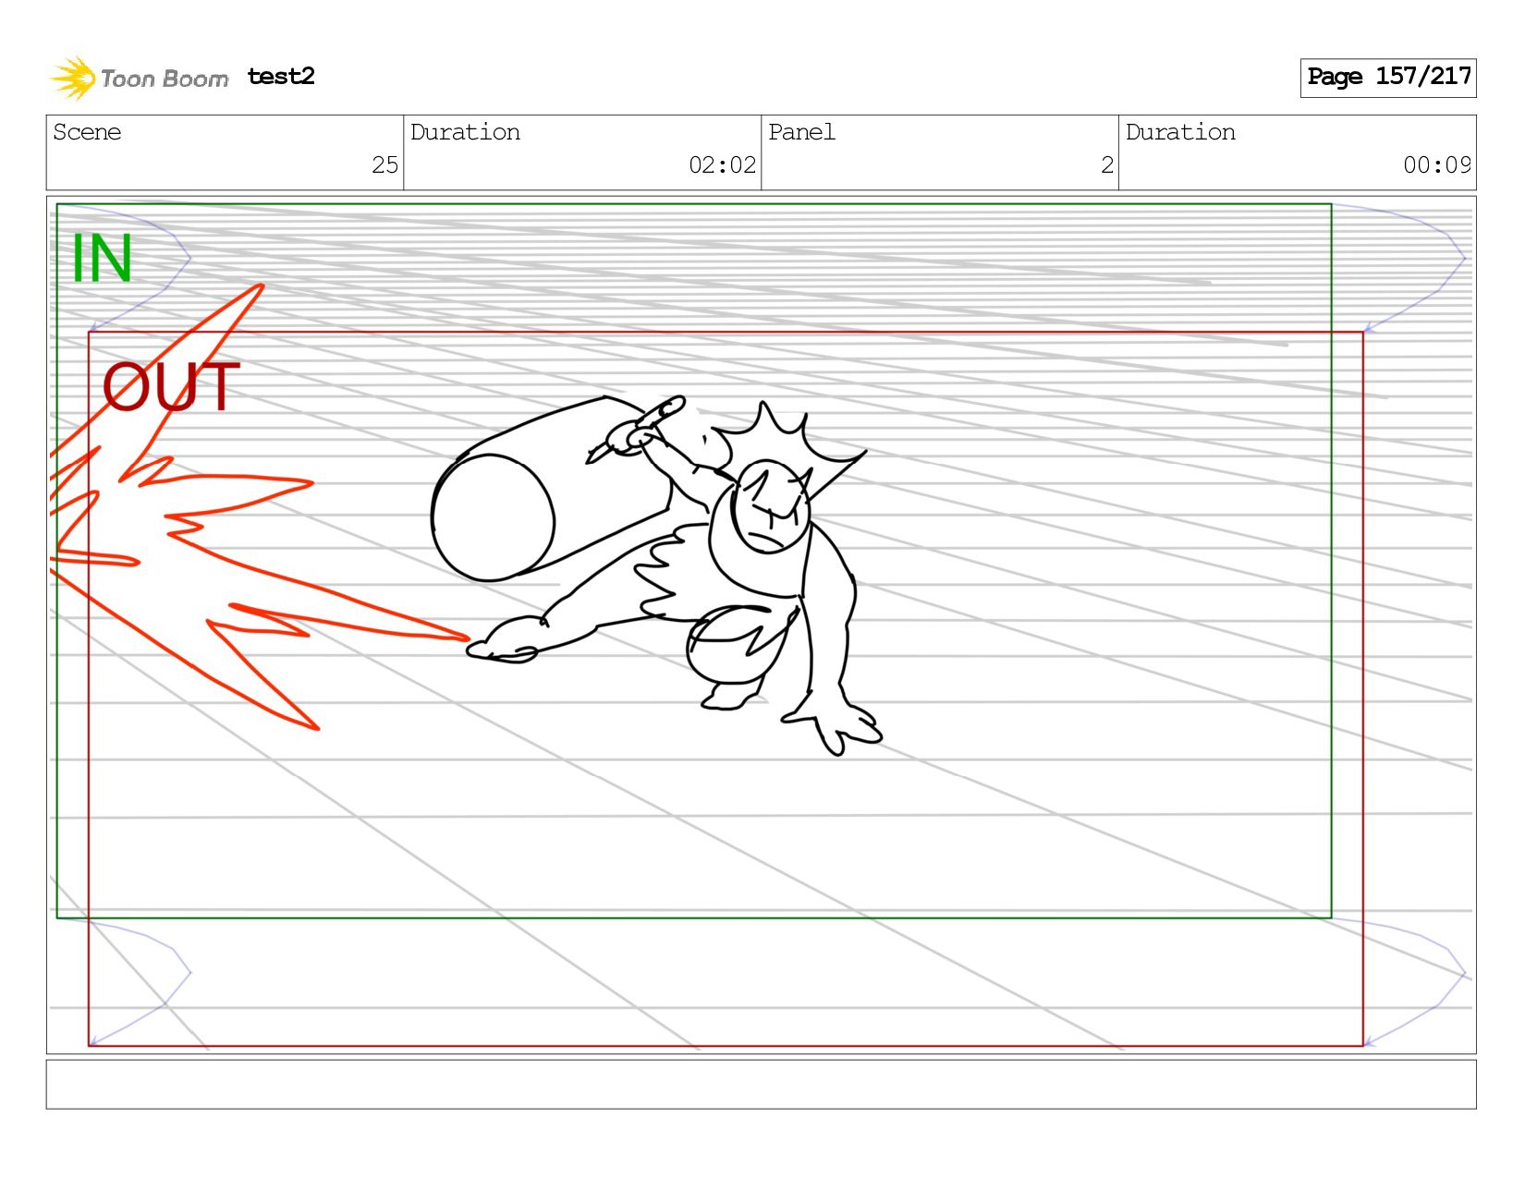Click the green 'IN' camera label
The image size is (1525, 1178).
[x=102, y=258]
